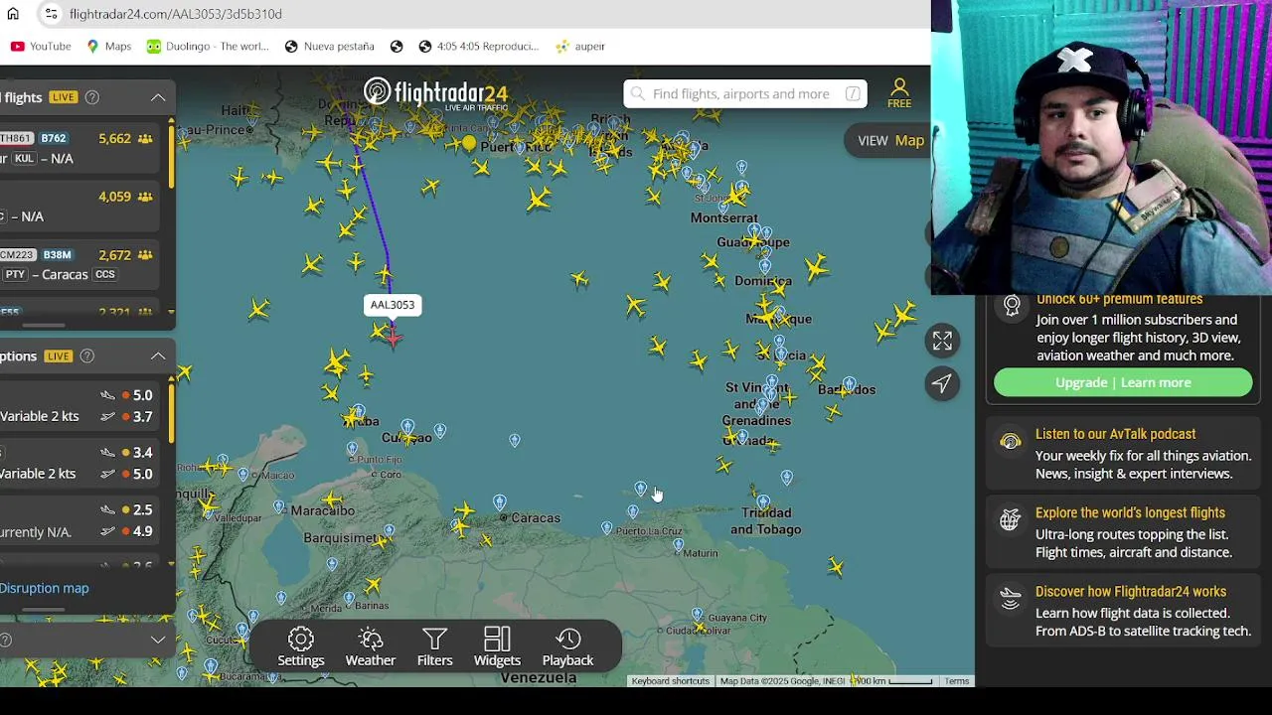Click the Maturin airport pin marker
Image resolution: width=1272 pixels, height=715 pixels.
pos(678,544)
